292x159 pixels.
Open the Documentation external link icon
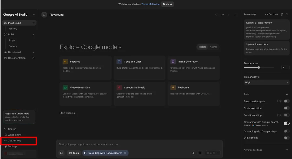pos(33,58)
